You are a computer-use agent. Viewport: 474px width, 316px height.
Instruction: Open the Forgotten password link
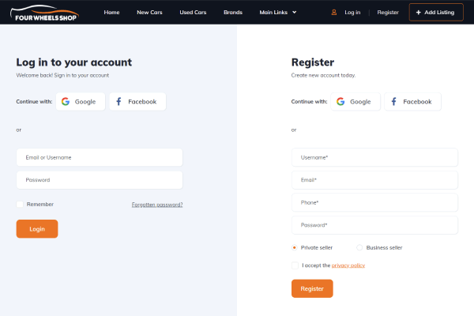(x=157, y=205)
